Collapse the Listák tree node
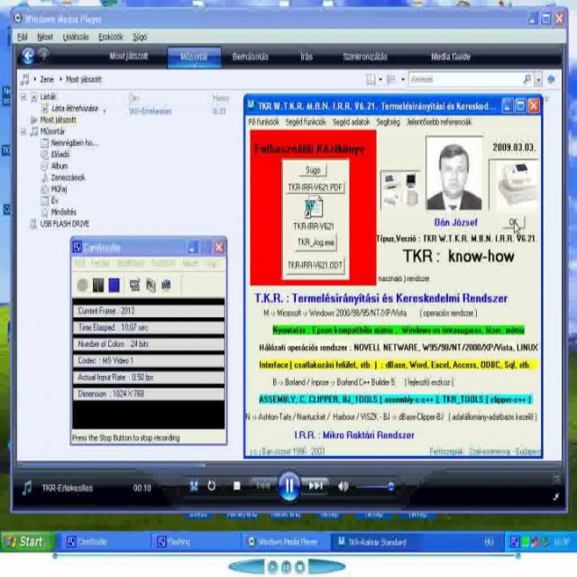The image size is (577, 577). click(23, 97)
